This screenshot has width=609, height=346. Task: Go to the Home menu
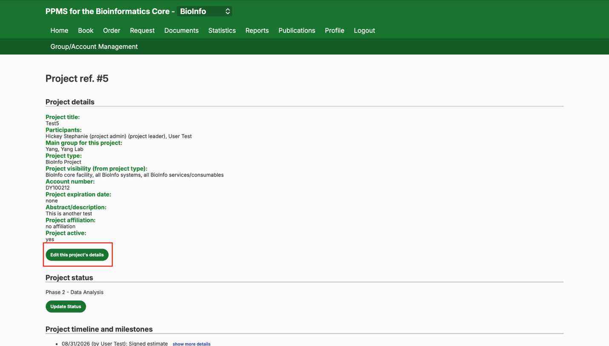coord(59,31)
